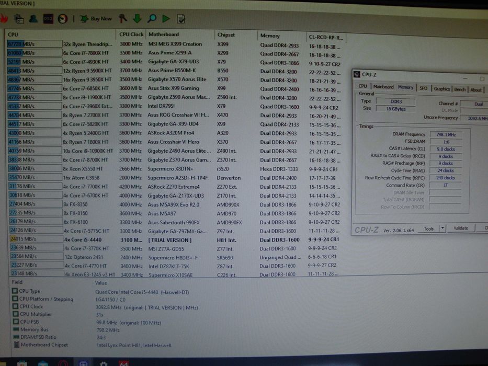Click the results report icon with checkmark

click(181, 19)
